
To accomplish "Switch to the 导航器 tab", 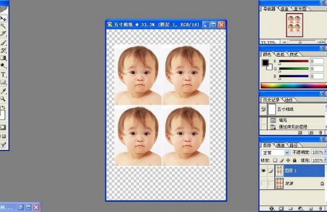I will pyautogui.click(x=269, y=9).
